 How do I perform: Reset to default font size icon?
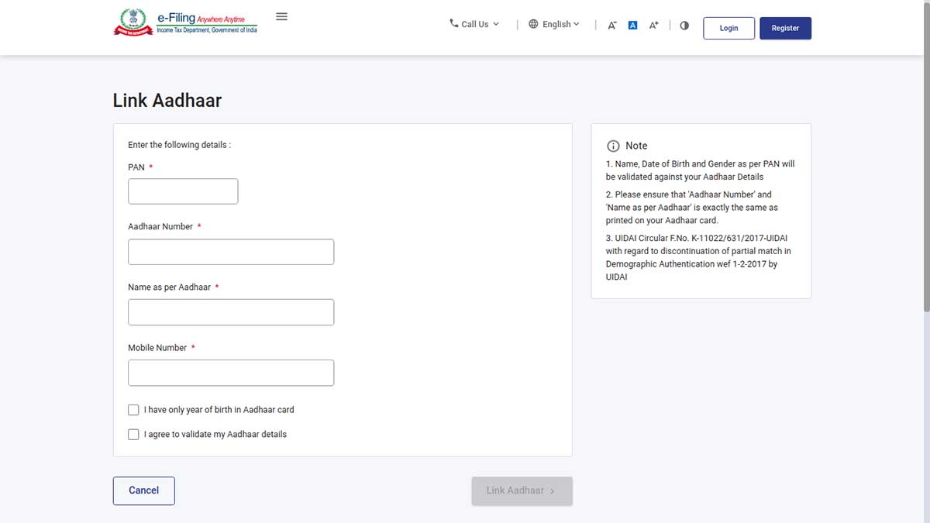[632, 25]
